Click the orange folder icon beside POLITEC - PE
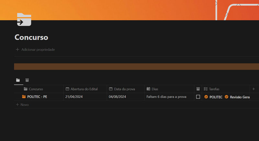Image resolution: width=259 pixels, height=141 pixels. tap(24, 97)
